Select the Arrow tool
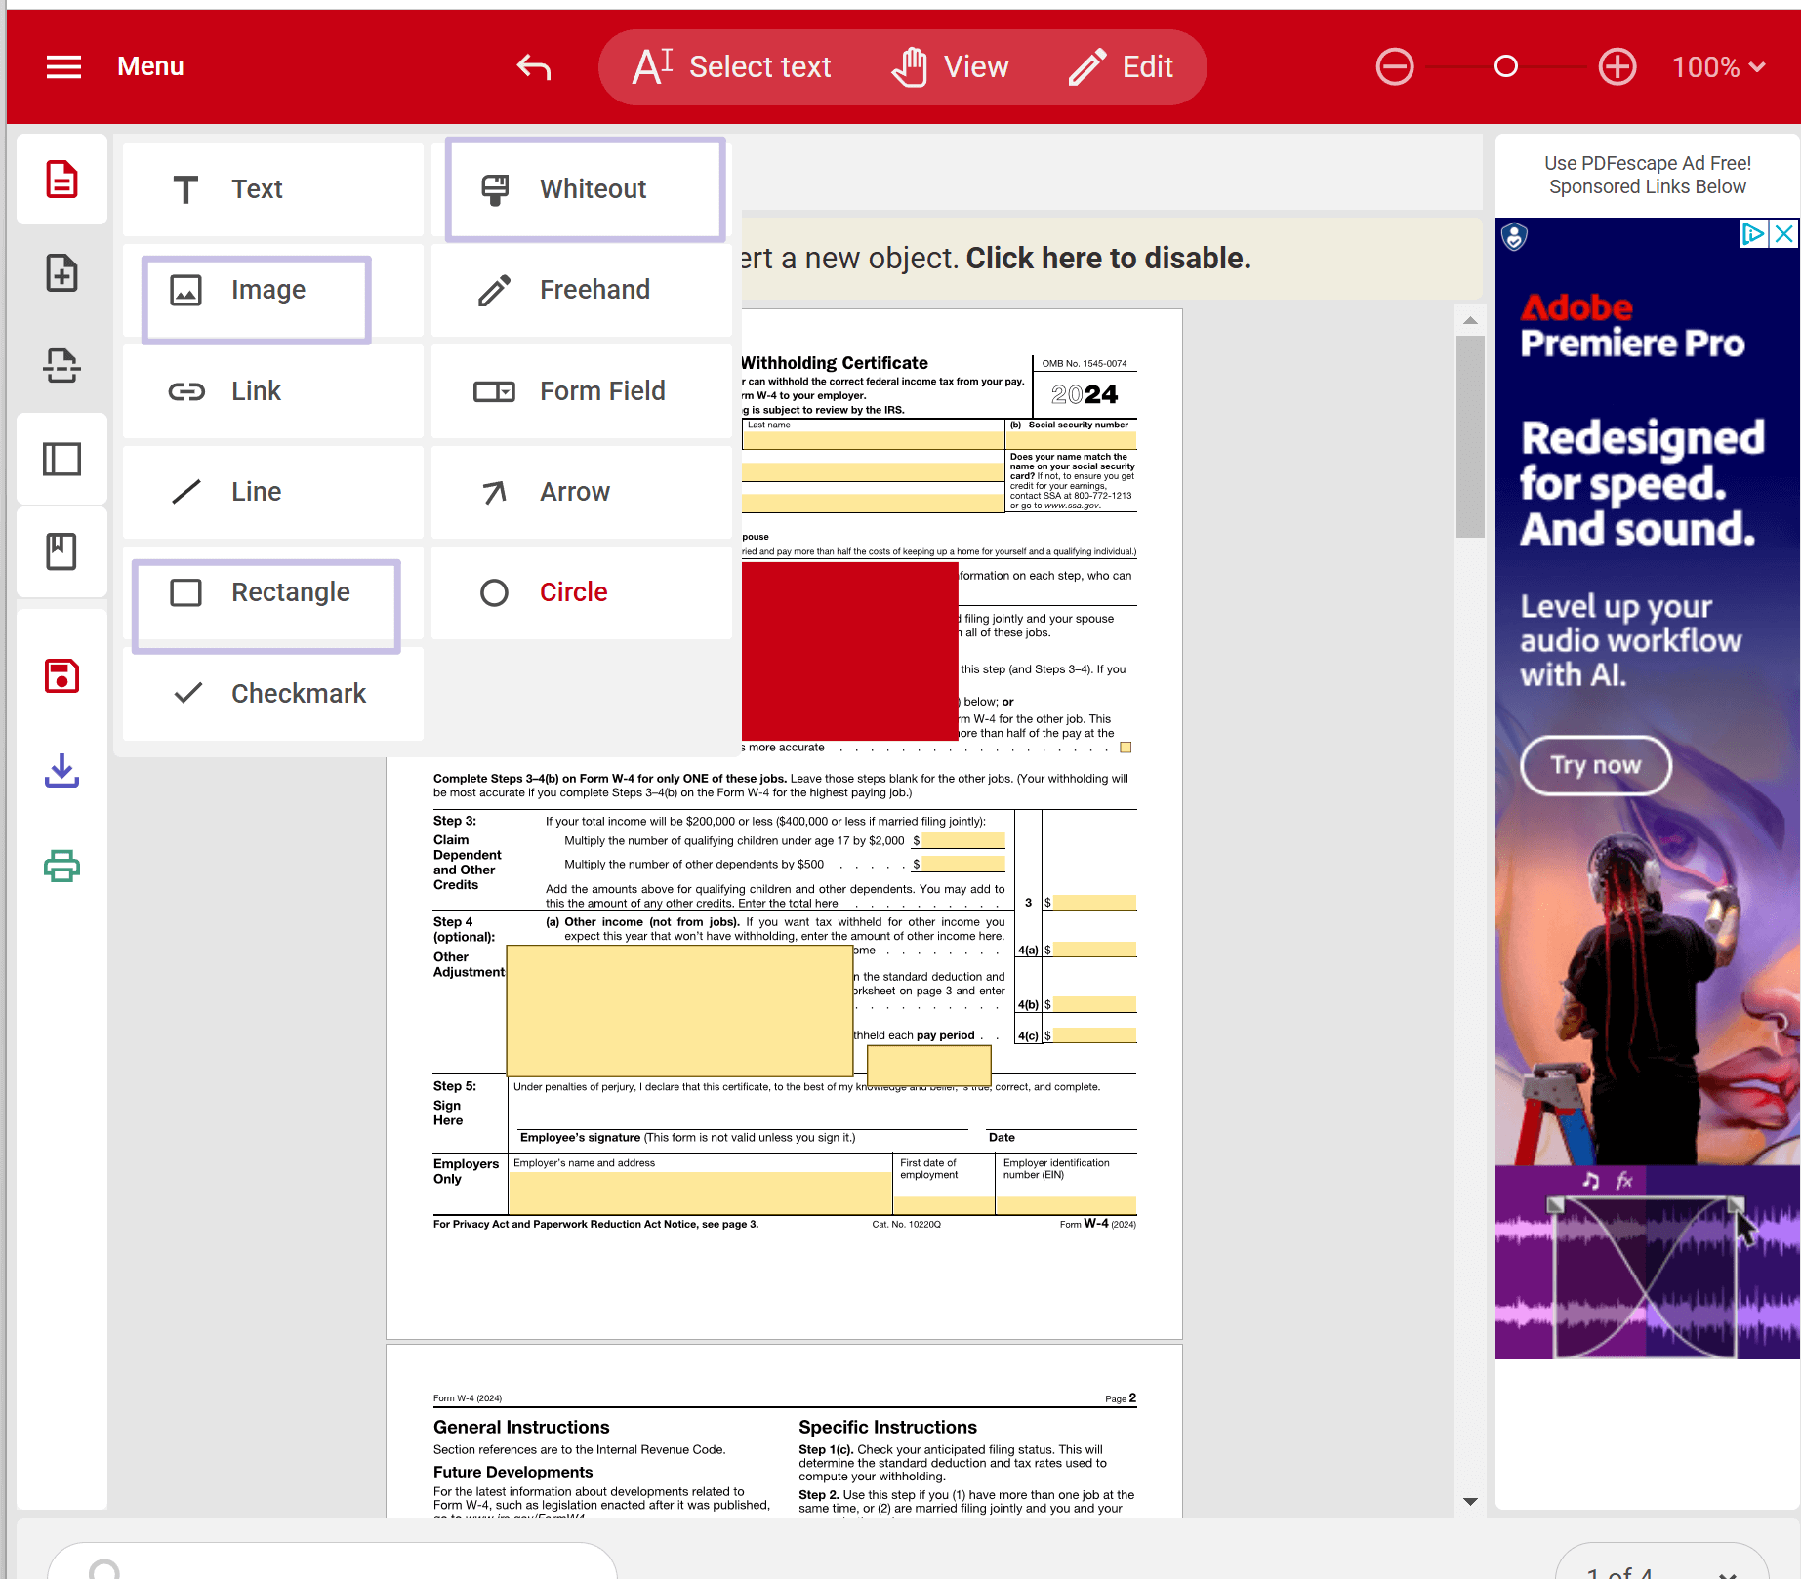This screenshot has height=1579, width=1801. pyautogui.click(x=576, y=492)
